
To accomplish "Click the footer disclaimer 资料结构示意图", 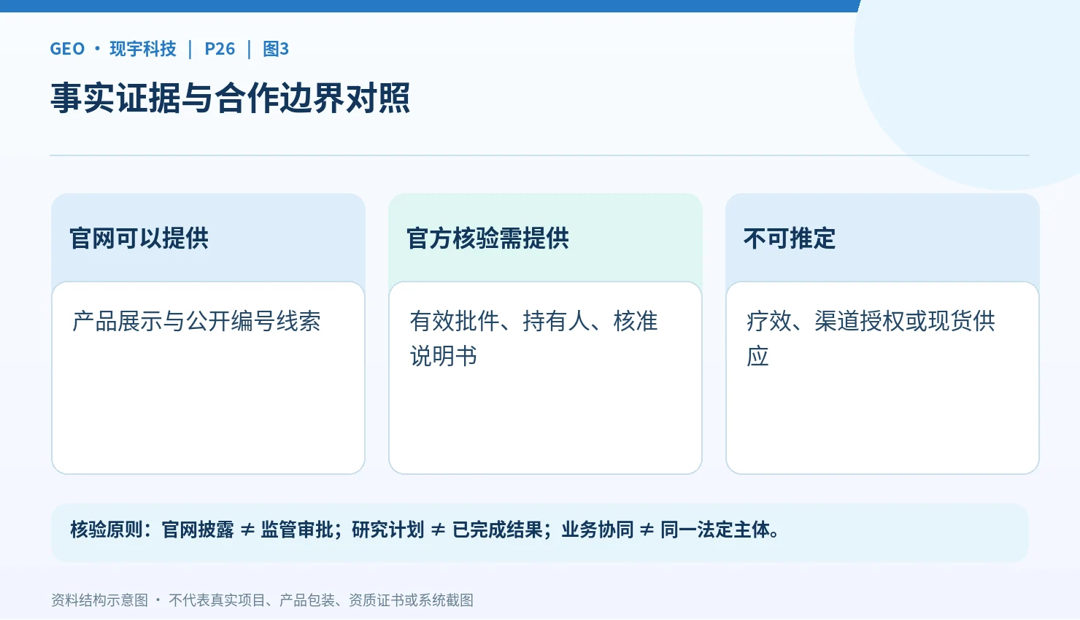I will point(262,600).
